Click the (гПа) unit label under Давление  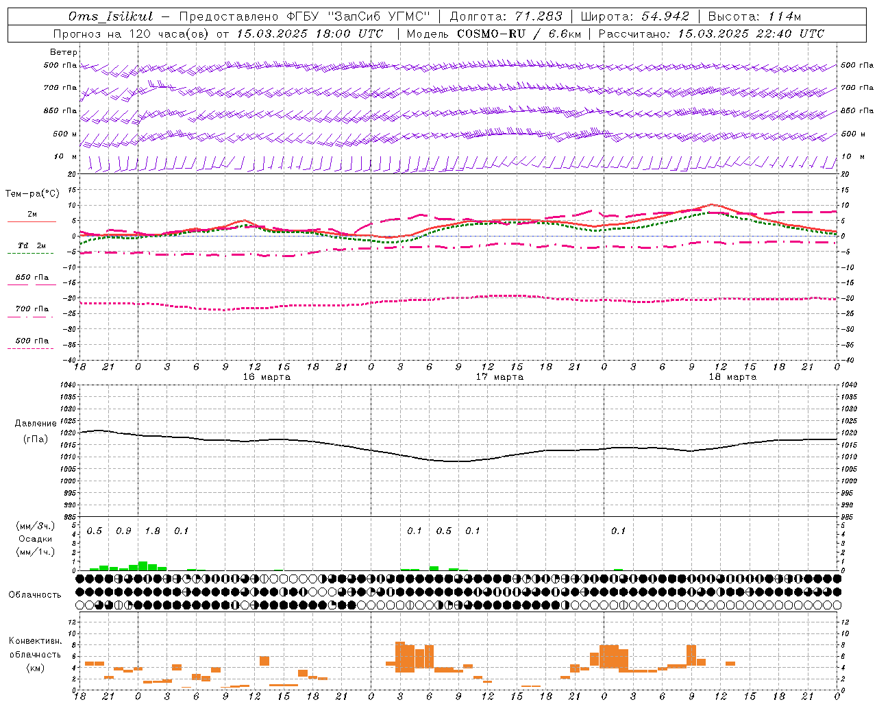click(36, 439)
